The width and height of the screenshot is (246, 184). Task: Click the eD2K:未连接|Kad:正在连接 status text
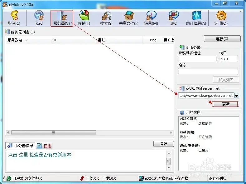[166, 178]
